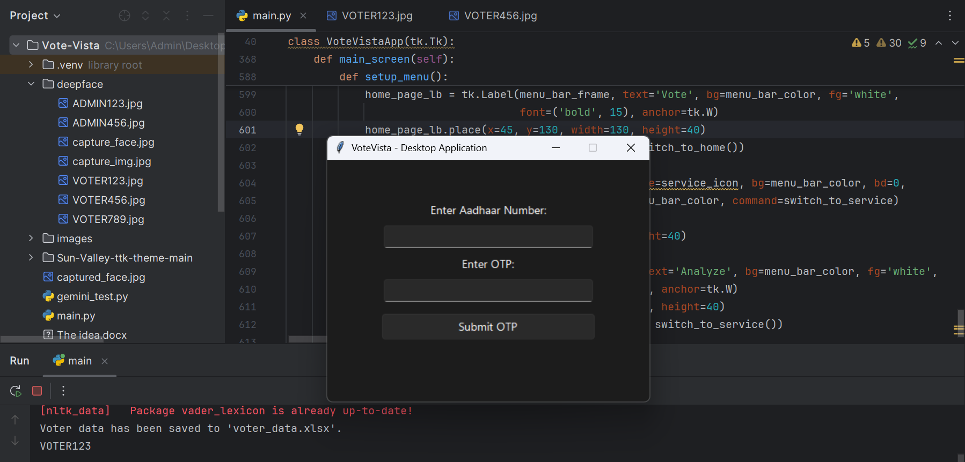Hide the Project panel with minimize dash

[x=208, y=16]
